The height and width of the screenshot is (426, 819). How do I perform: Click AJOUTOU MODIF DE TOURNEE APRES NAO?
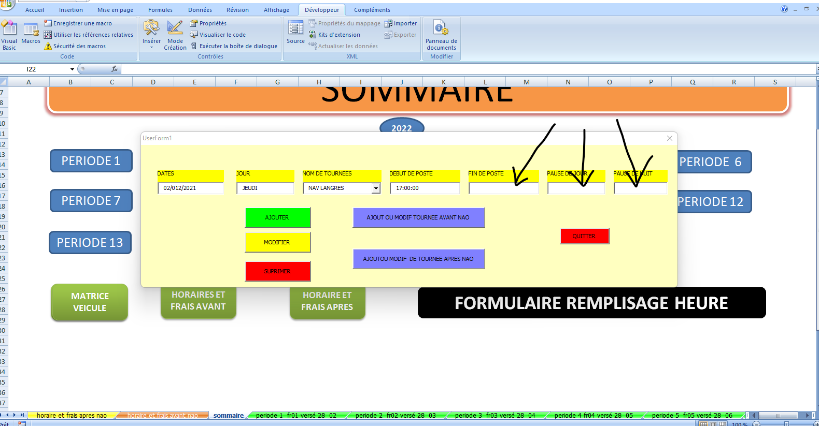tap(419, 259)
